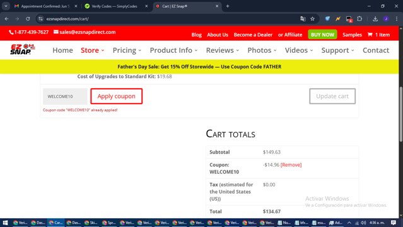Viewport: 403px width, 227px height.
Task: Open the Nu... file in taskbar
Action: [x=284, y=223]
